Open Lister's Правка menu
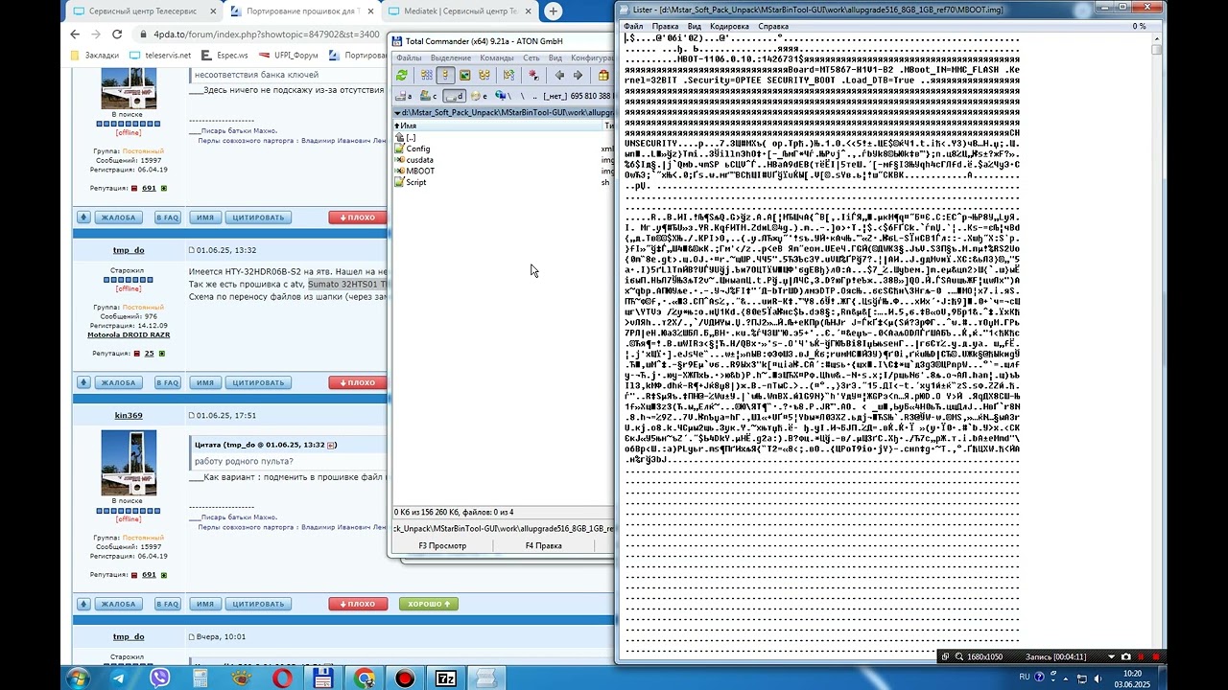This screenshot has width=1228, height=690. pos(665,26)
